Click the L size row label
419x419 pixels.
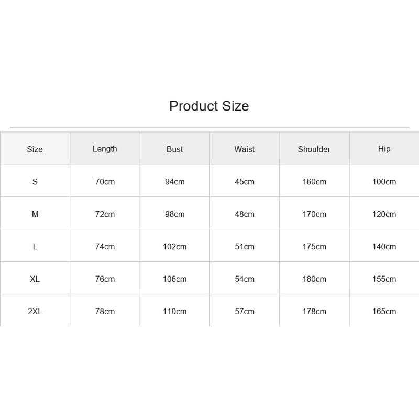[x=35, y=246]
